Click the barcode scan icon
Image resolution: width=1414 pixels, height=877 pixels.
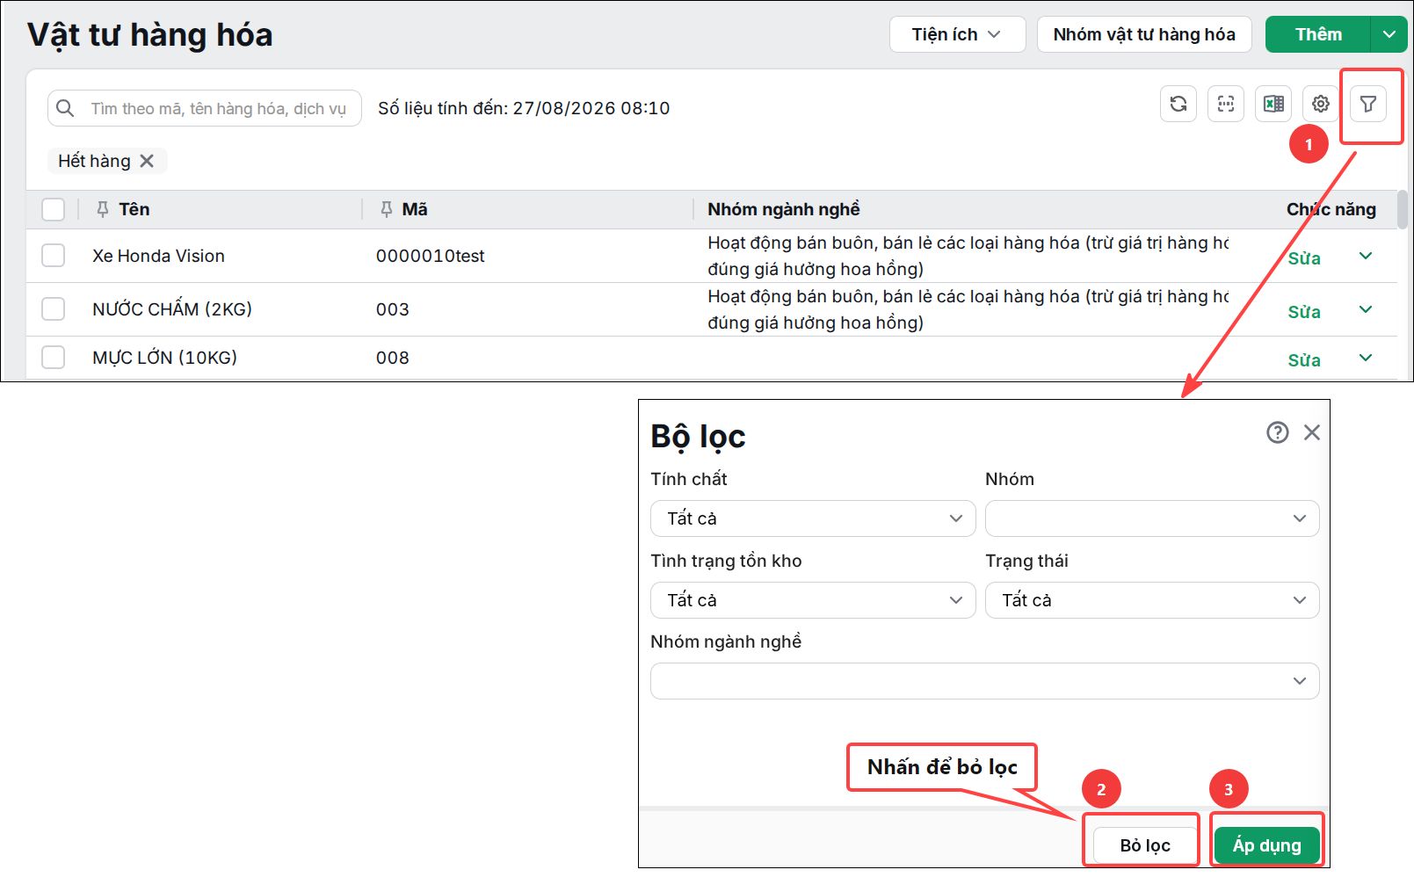(x=1226, y=105)
